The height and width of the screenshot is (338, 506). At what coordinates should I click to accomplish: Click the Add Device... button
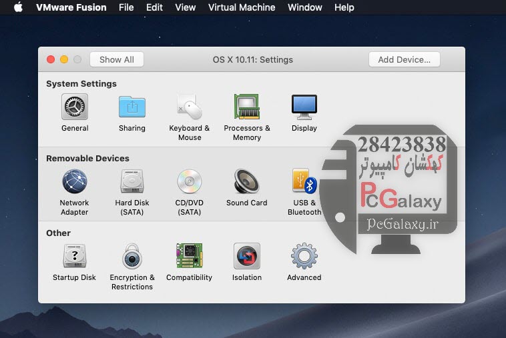click(x=404, y=59)
